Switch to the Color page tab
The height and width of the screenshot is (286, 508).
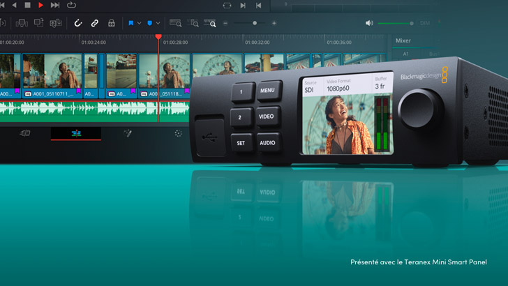[x=178, y=133]
